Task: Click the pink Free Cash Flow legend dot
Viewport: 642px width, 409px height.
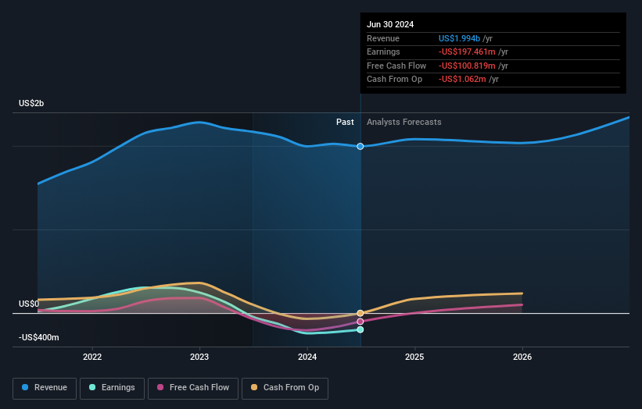Action: click(160, 387)
